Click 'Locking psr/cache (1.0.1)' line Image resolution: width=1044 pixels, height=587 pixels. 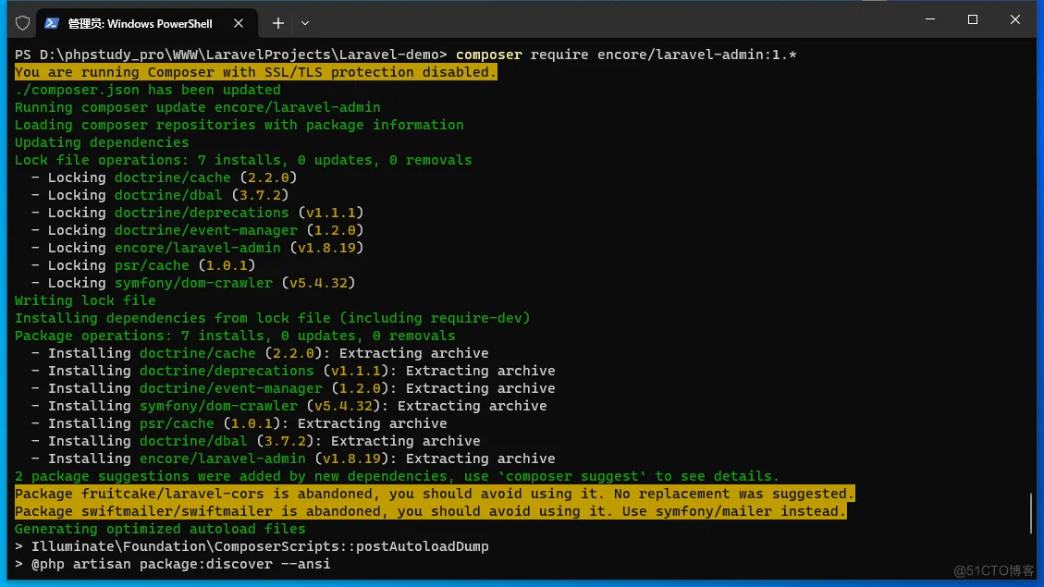point(143,265)
